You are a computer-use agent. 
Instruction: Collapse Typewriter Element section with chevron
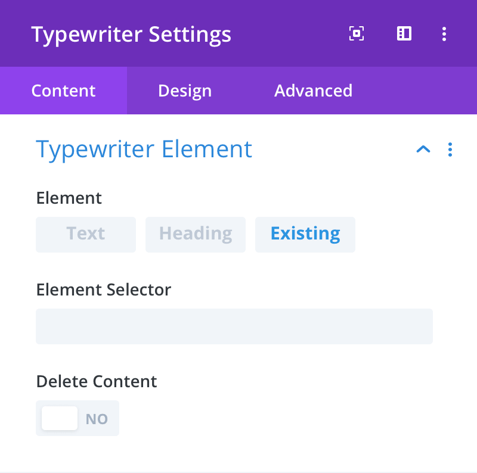423,149
